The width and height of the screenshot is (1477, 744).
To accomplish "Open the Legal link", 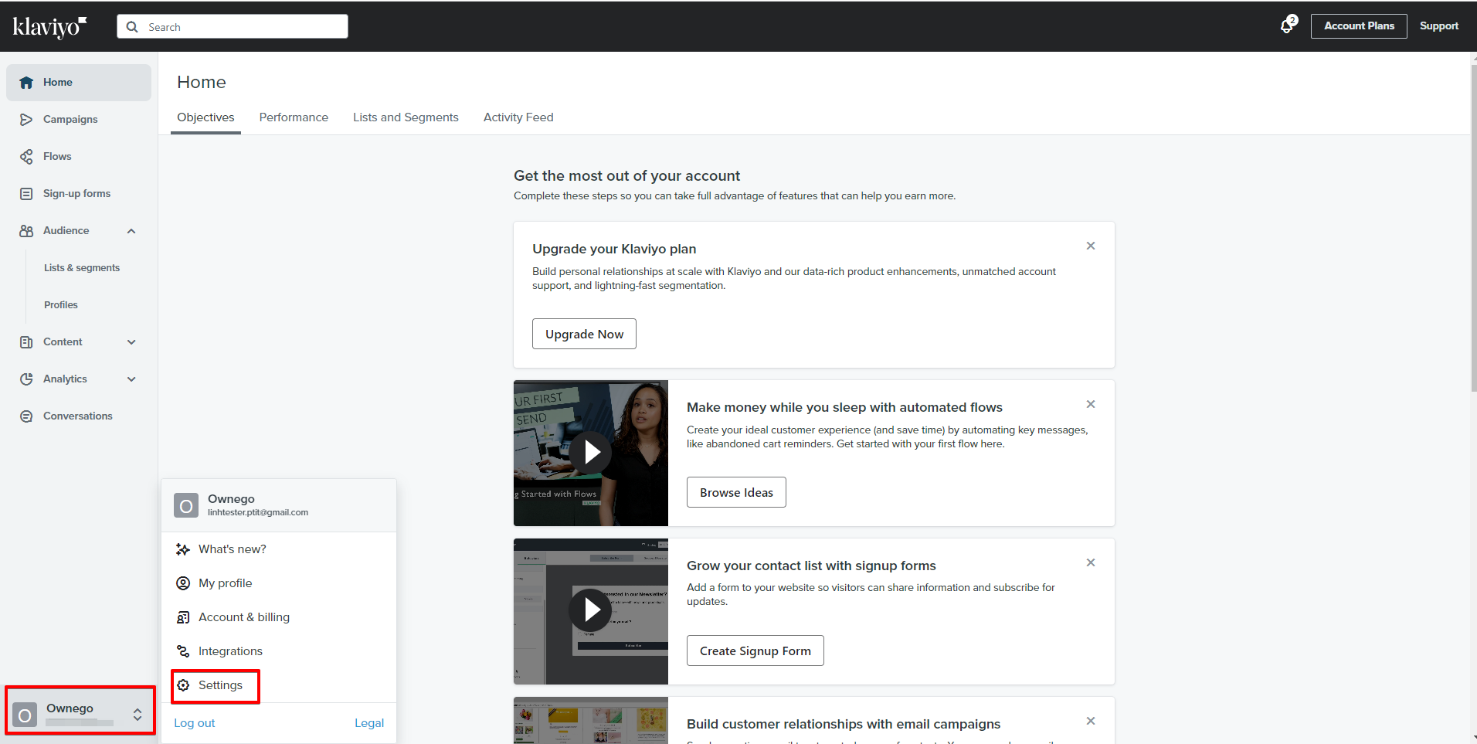I will tap(369, 723).
